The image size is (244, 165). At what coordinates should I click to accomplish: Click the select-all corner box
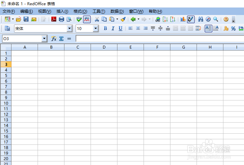click(6, 47)
